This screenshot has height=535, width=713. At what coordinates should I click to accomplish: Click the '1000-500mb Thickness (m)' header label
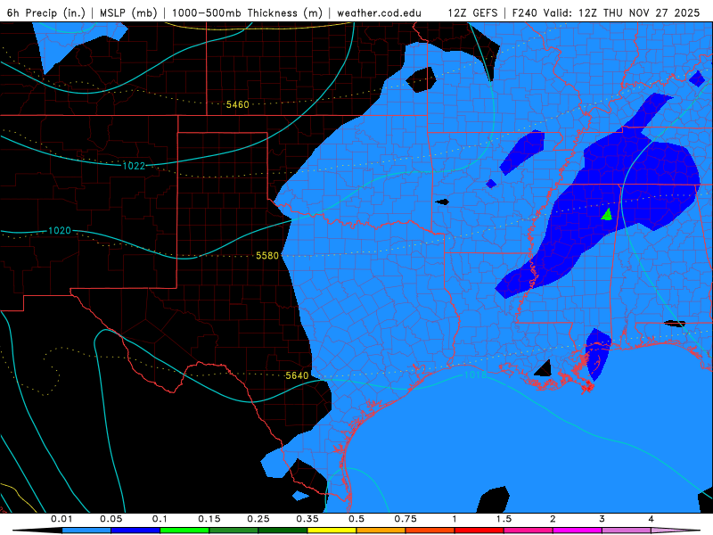247,12
